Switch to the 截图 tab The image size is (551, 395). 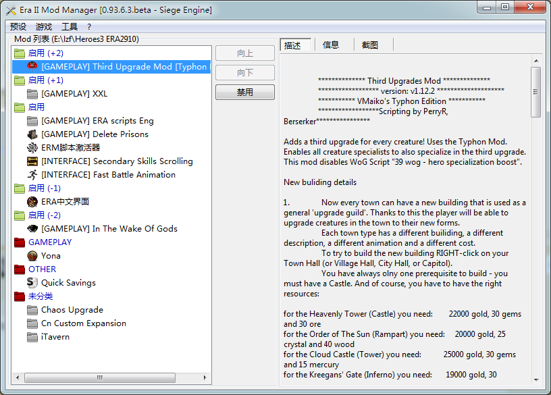[x=370, y=45]
